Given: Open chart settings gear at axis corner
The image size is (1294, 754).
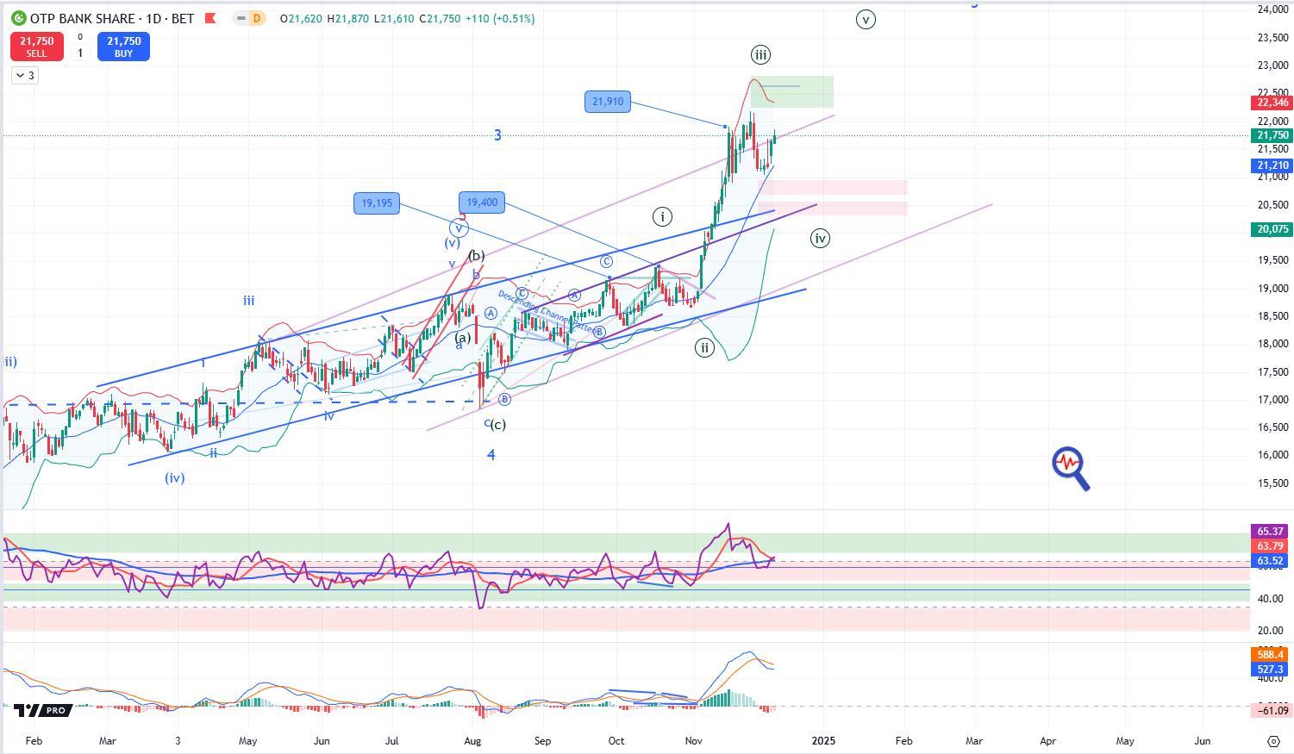Looking at the screenshot, I should click(1273, 741).
